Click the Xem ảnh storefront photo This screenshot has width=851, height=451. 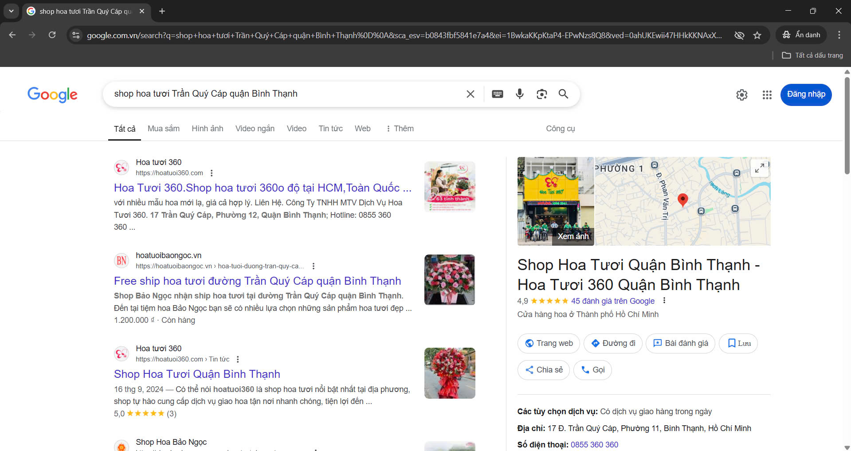coord(556,201)
